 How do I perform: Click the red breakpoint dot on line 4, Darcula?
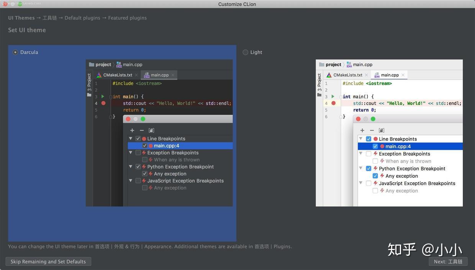[x=103, y=103]
